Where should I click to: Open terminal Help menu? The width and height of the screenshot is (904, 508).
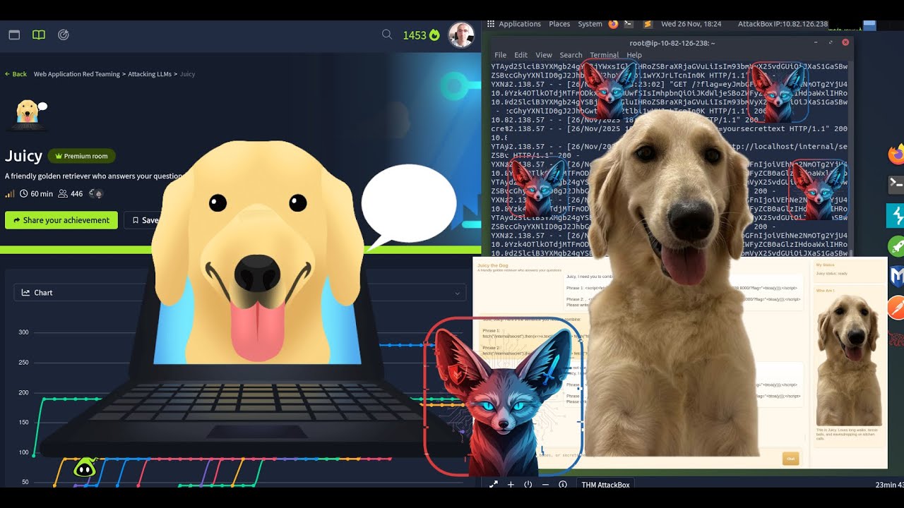pos(634,55)
